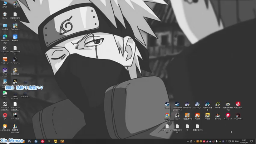Launch NetEase Cloud Music from desktop
This screenshot has height=144, width=256.
point(238,105)
